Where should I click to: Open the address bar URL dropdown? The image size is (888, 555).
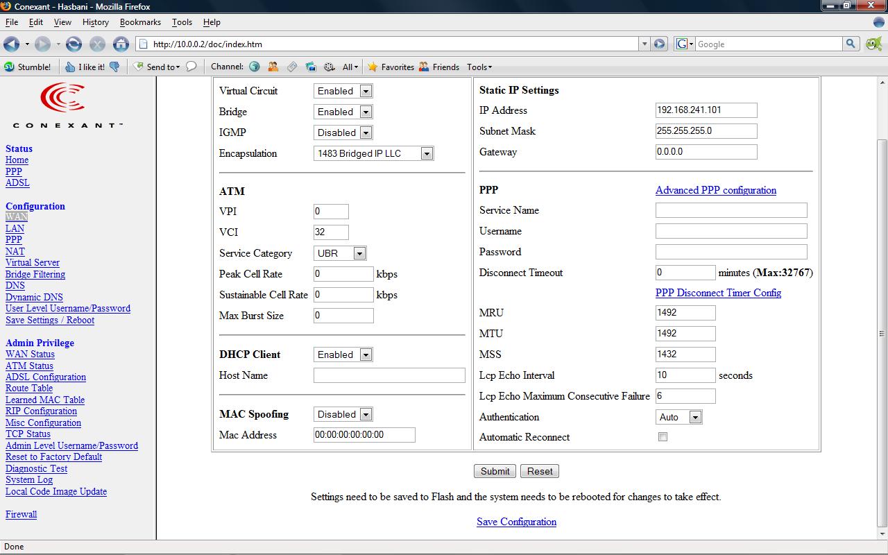click(x=644, y=44)
